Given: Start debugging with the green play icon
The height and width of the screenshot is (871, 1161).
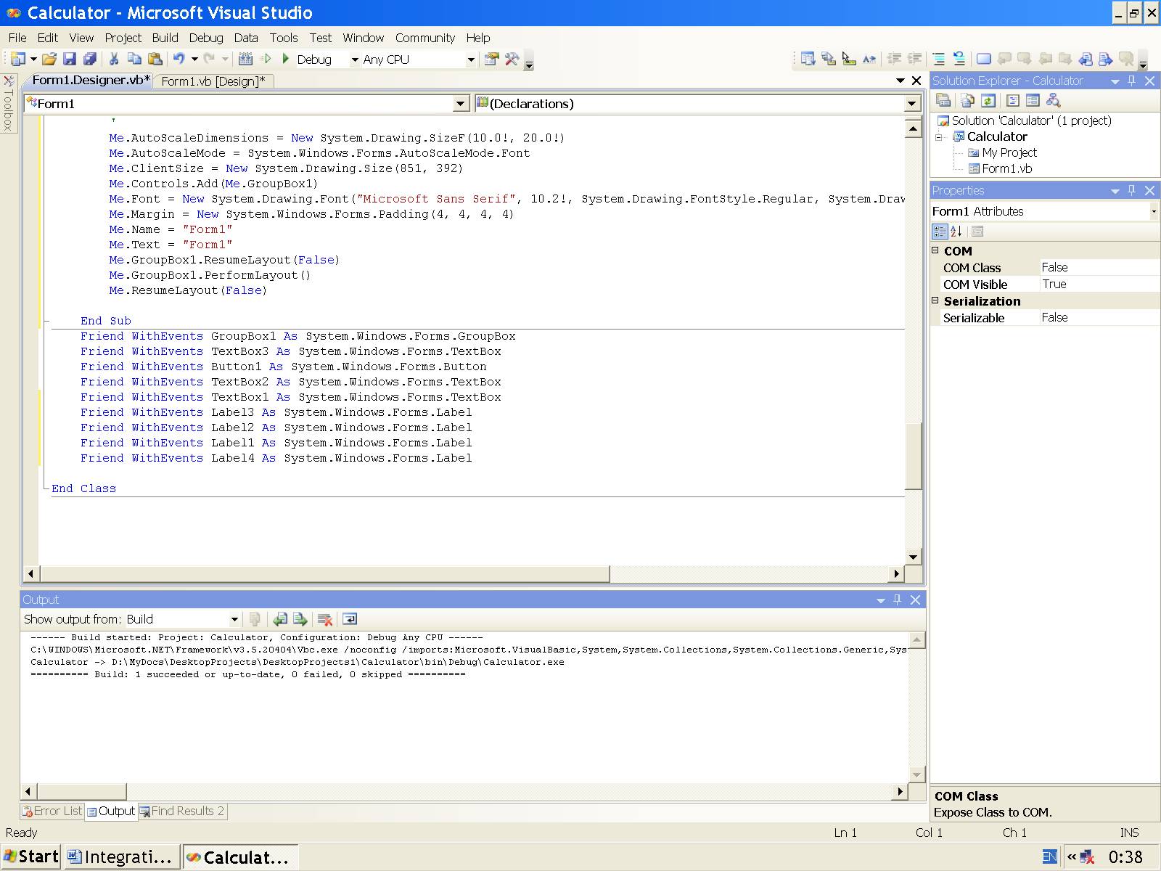Looking at the screenshot, I should (286, 60).
